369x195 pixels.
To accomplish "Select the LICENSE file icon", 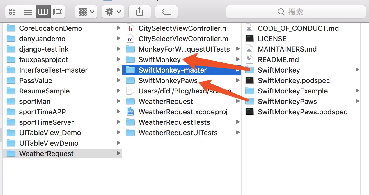I will [250, 39].
